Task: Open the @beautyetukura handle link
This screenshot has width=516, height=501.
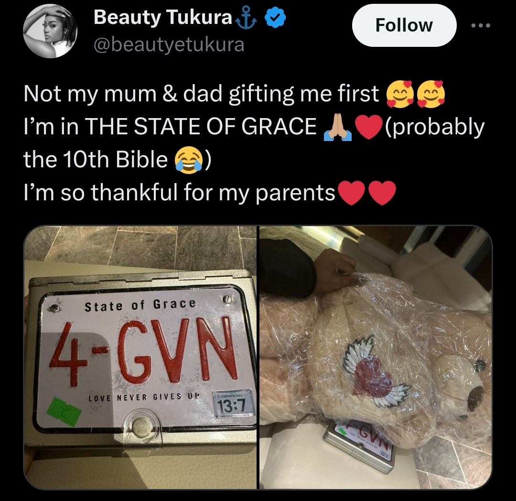Action: click(169, 44)
